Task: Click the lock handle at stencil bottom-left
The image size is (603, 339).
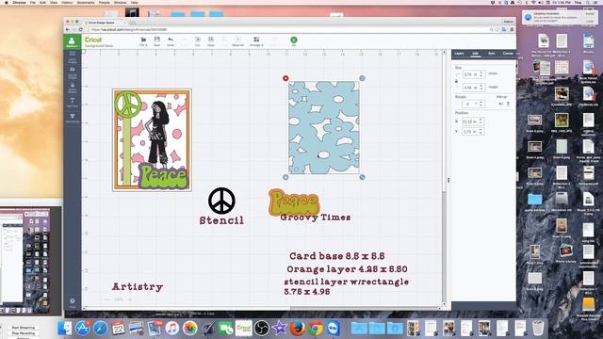Action: (285, 177)
